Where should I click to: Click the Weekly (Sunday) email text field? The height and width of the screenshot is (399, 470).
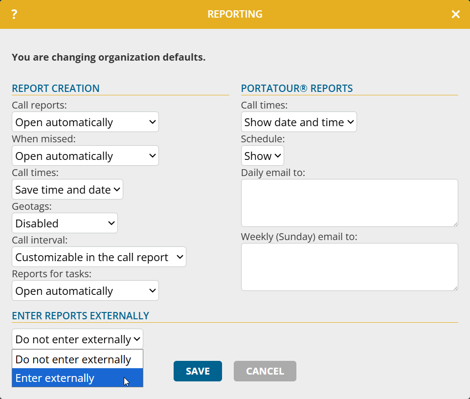[349, 267]
